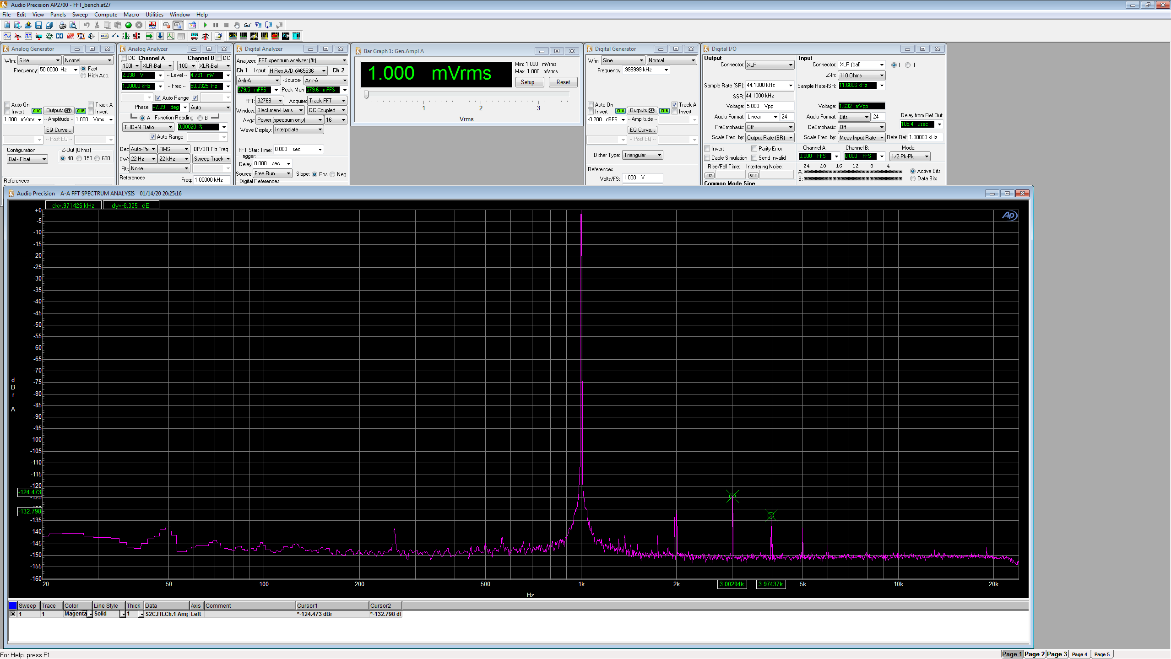Click EQ Curve... in Digital Generator
Viewport: 1171px width, 659px height.
643,130
